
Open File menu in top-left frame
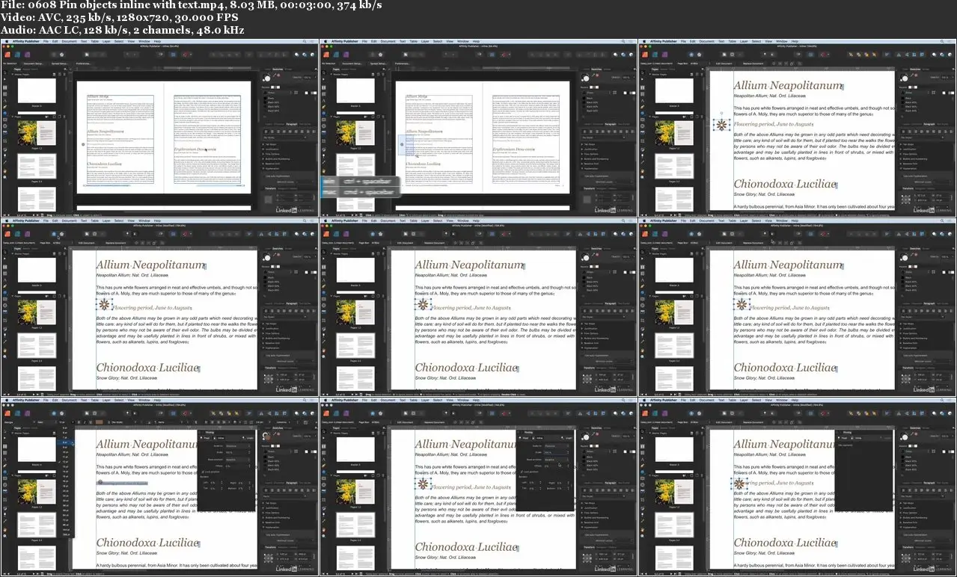click(46, 42)
